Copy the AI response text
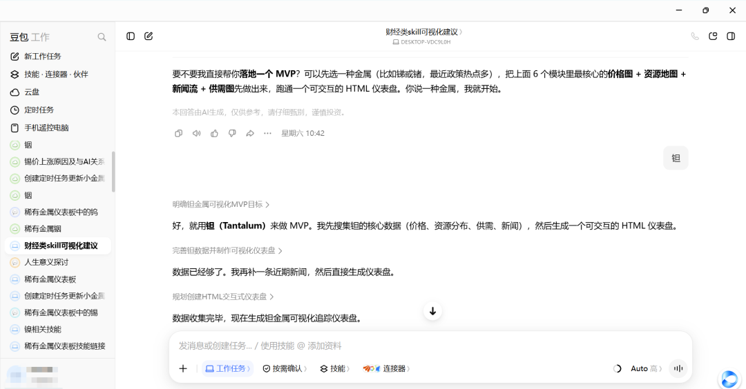 point(178,134)
